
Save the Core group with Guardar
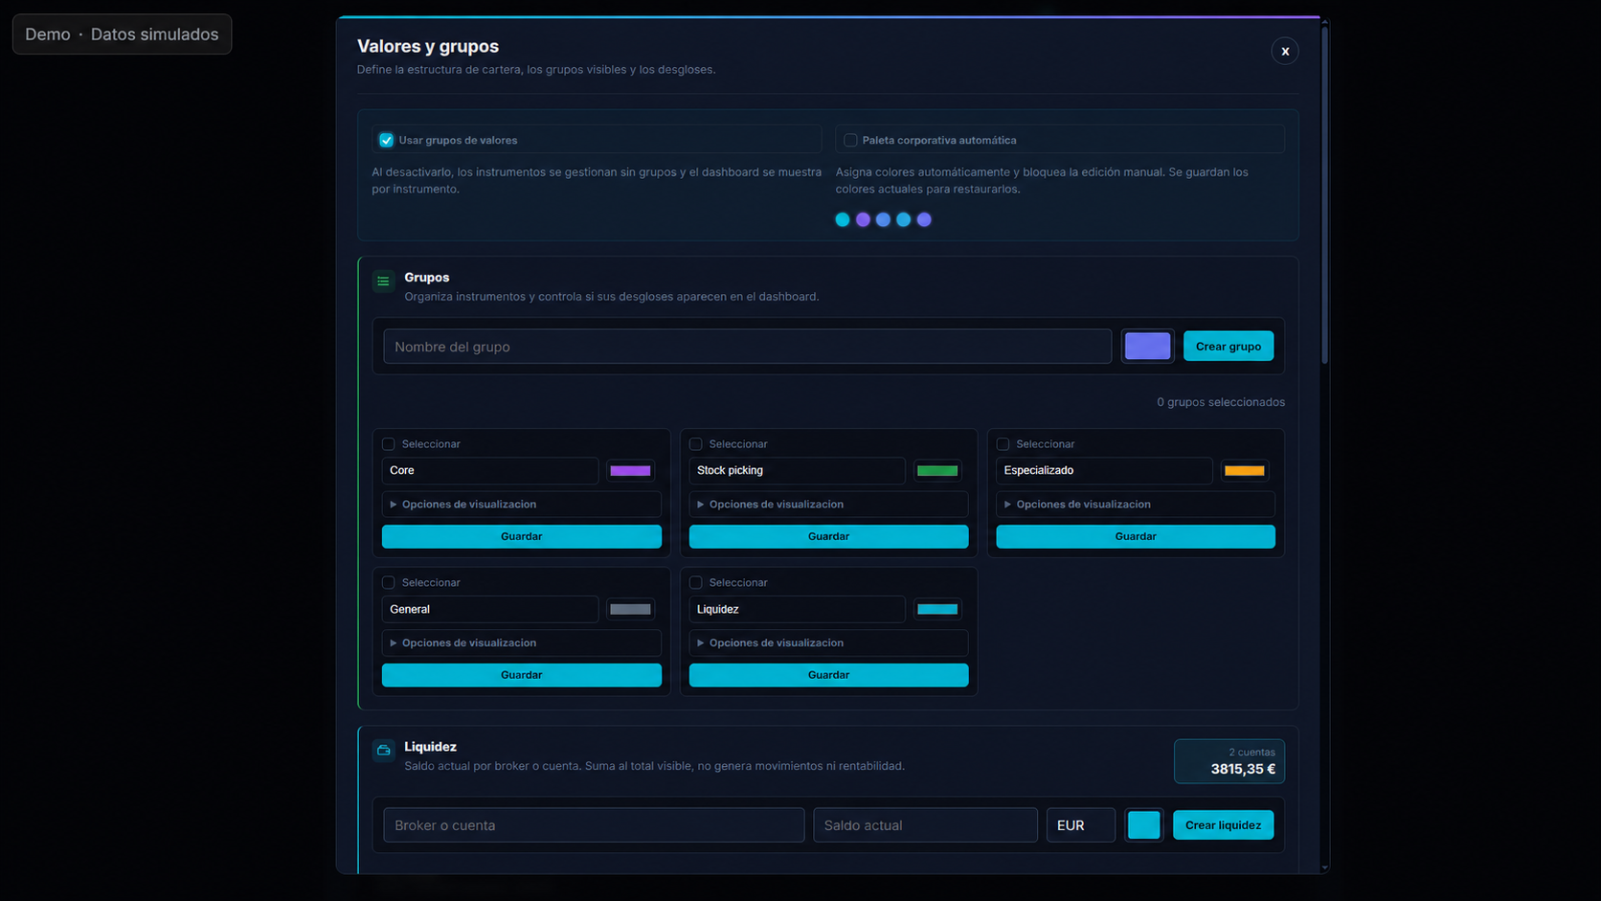(x=521, y=536)
